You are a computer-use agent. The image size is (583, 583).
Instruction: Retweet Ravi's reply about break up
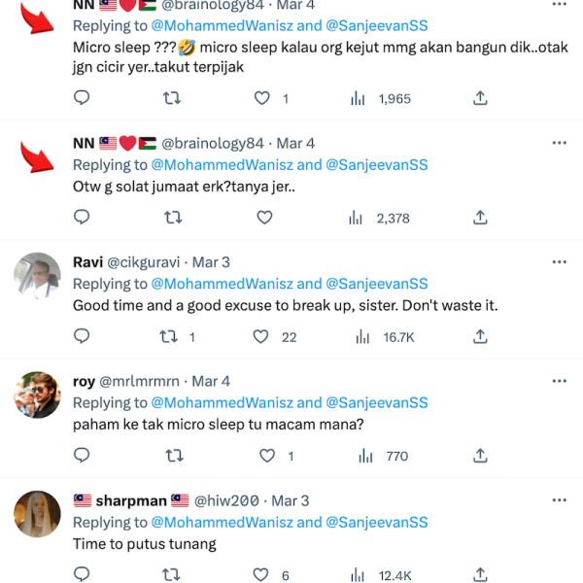click(x=168, y=337)
